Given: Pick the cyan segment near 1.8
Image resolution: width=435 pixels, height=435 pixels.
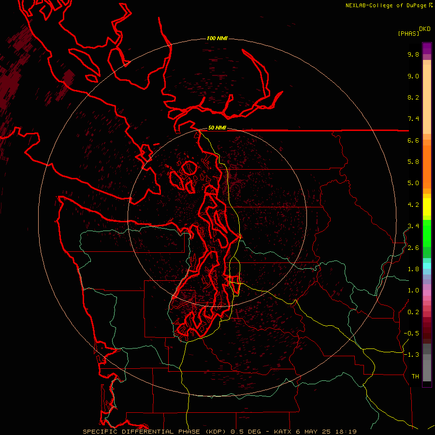Looking at the screenshot, I should (x=427, y=266).
